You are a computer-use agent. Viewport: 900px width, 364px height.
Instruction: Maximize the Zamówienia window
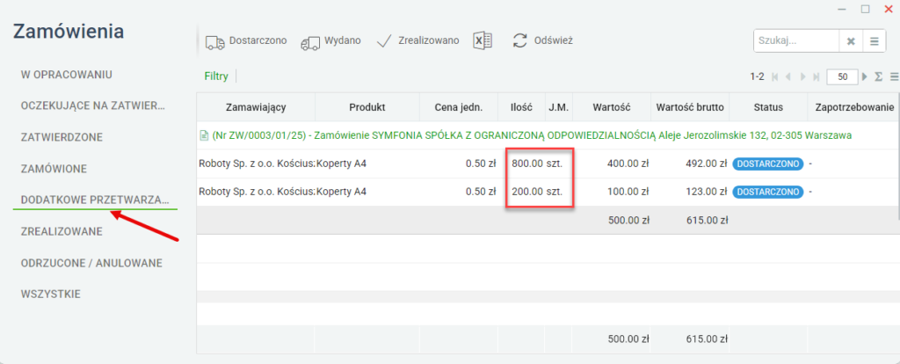865,9
